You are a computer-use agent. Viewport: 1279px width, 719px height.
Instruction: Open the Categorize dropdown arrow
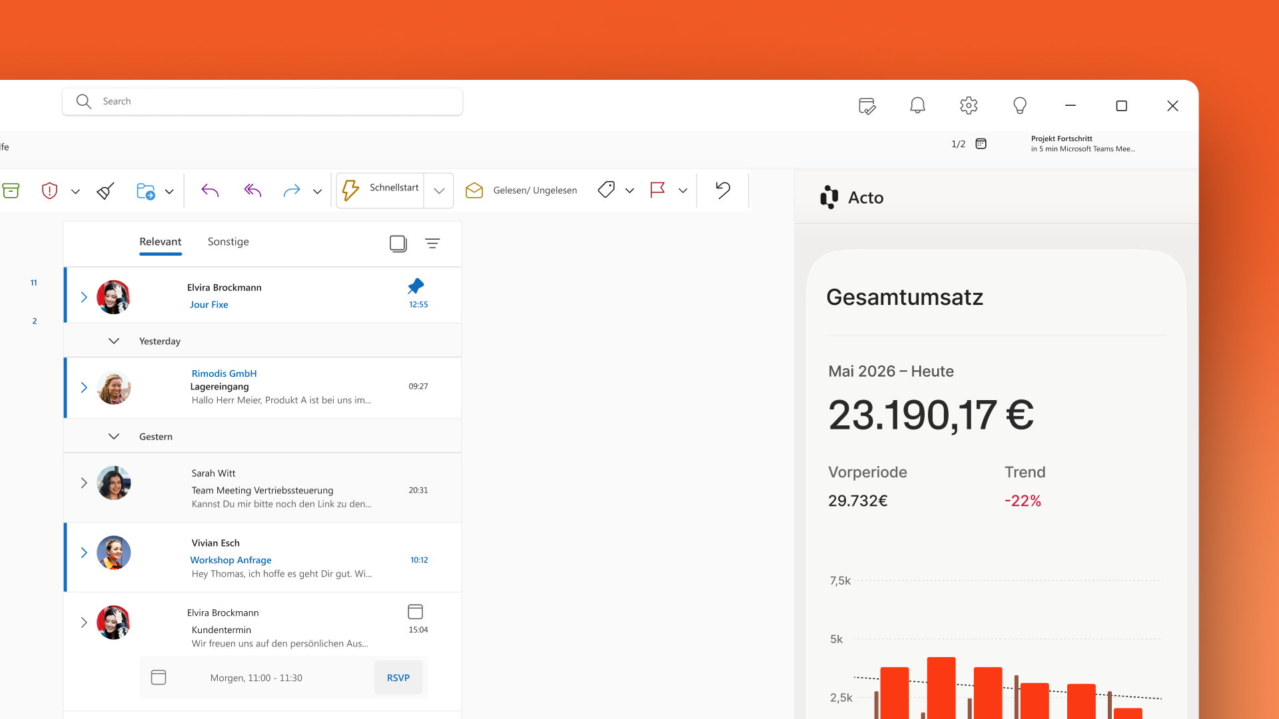click(630, 191)
